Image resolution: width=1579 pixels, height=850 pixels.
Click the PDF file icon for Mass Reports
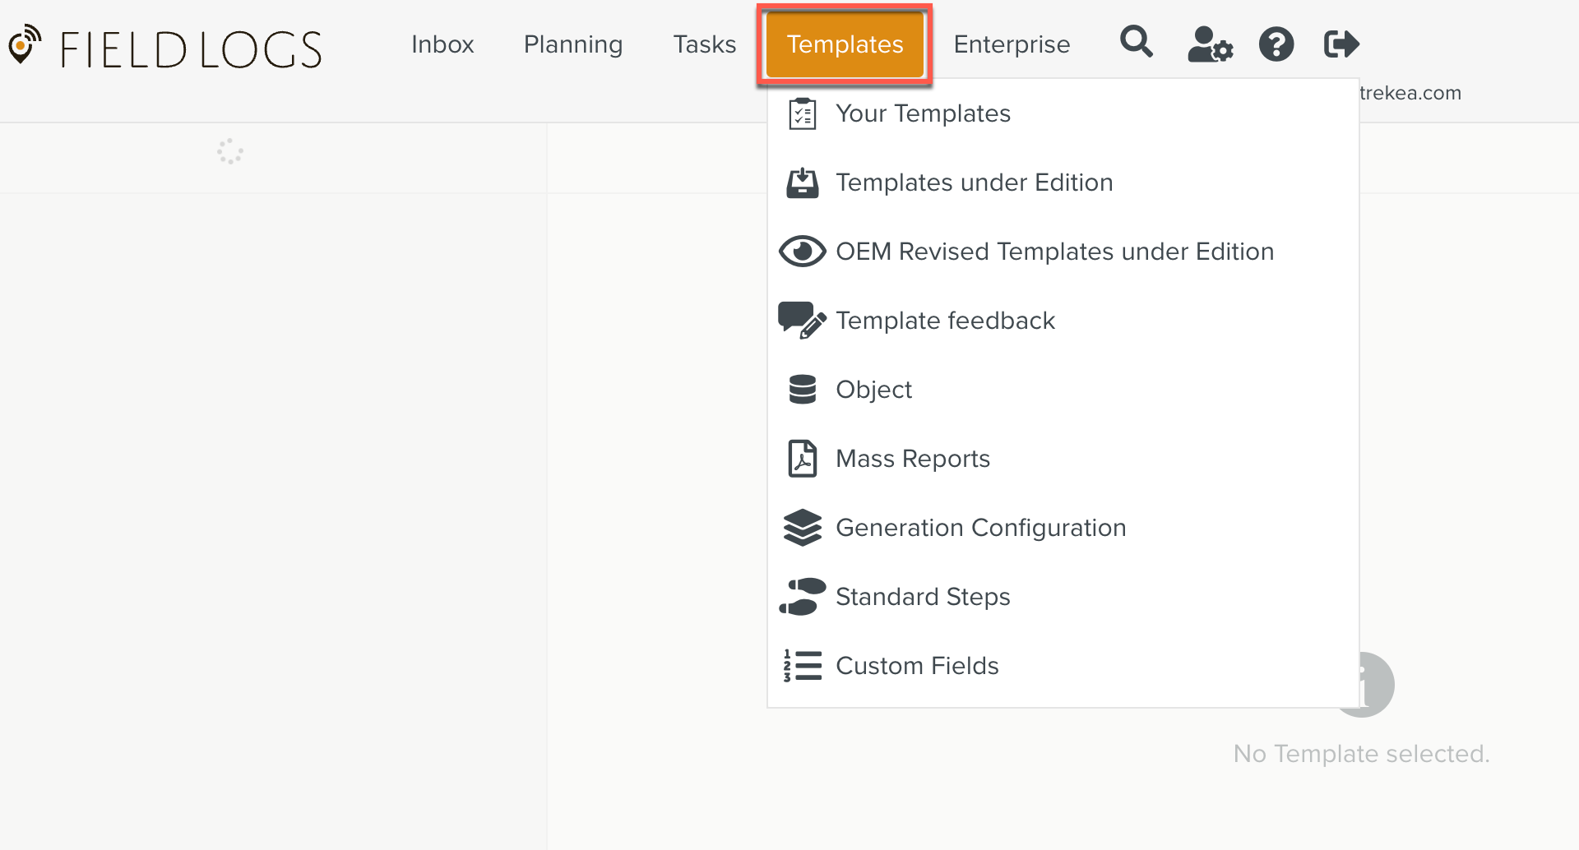pos(803,459)
